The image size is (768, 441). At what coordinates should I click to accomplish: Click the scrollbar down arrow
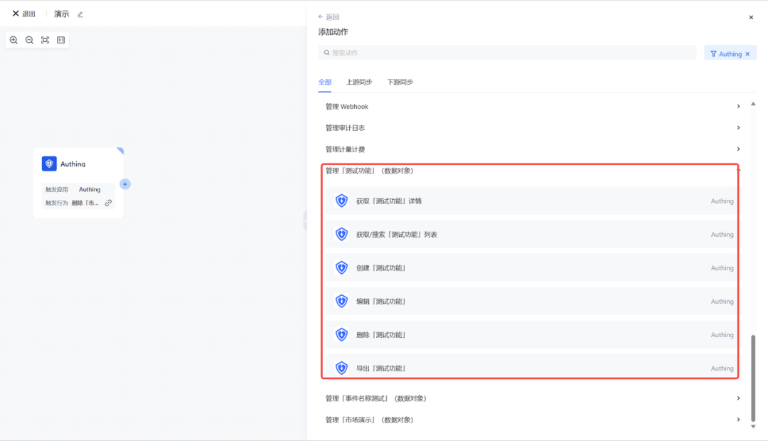tap(753, 426)
